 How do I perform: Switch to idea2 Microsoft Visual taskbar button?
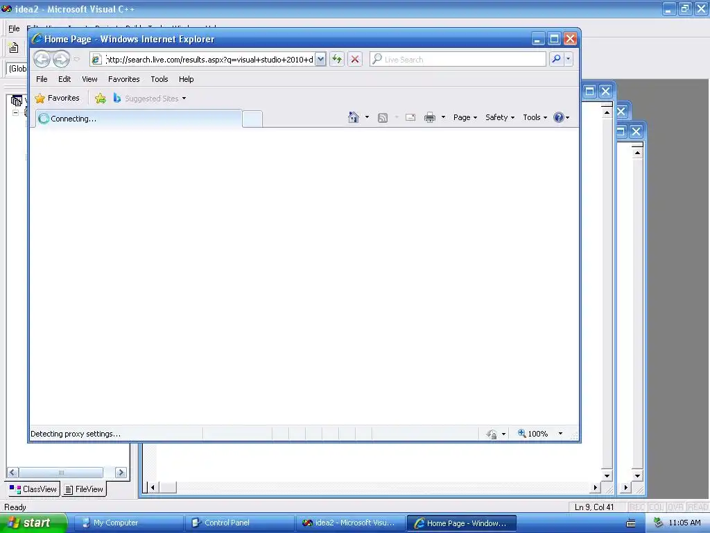(350, 523)
